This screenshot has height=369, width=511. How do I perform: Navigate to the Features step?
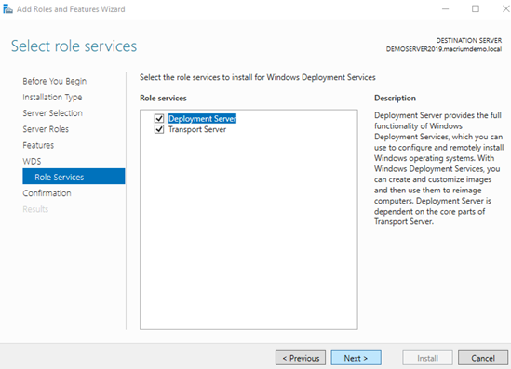pyautogui.click(x=38, y=145)
